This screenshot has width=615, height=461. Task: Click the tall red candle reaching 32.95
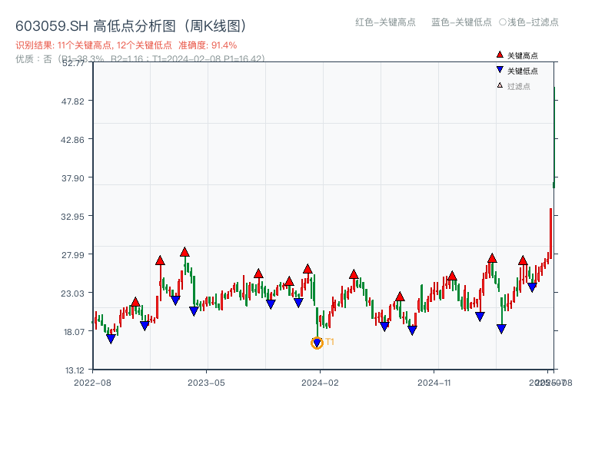click(550, 234)
